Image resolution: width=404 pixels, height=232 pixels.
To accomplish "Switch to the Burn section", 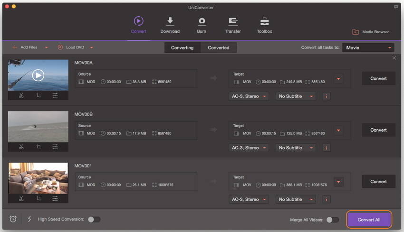I will point(202,25).
